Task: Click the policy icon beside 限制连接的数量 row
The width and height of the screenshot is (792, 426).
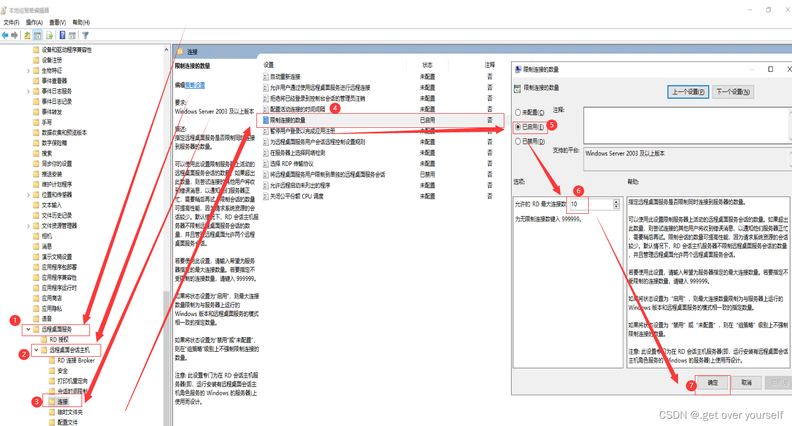Action: 266,120
